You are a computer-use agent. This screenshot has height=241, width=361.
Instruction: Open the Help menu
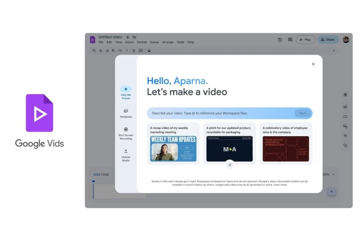[x=191, y=42]
